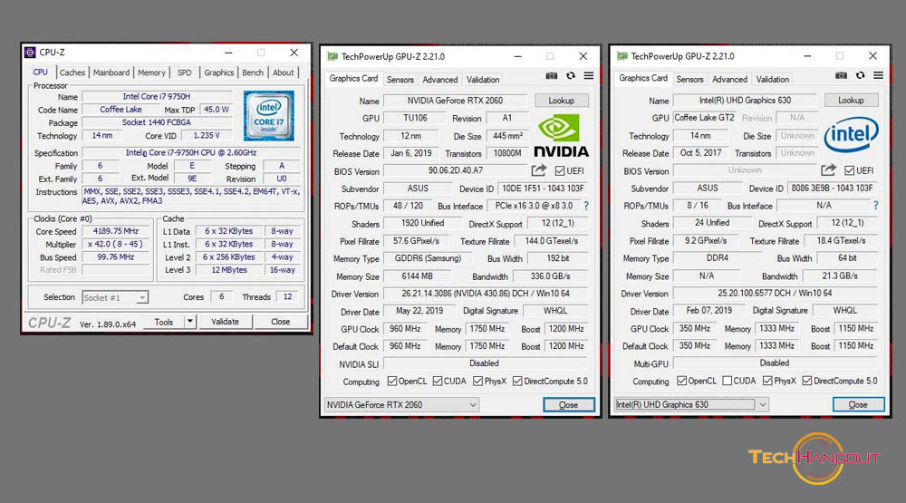Open Advanced tab in RTX 2060 GPU-Z window
Viewport: 906px width, 503px height.
coord(439,79)
